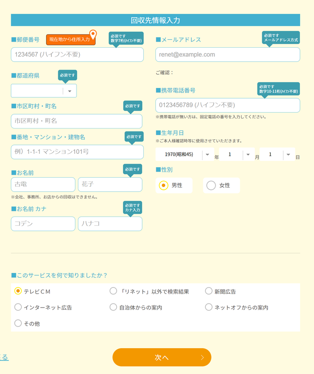Click the 次へ submit button
This screenshot has height=374, width=314.
(161, 357)
